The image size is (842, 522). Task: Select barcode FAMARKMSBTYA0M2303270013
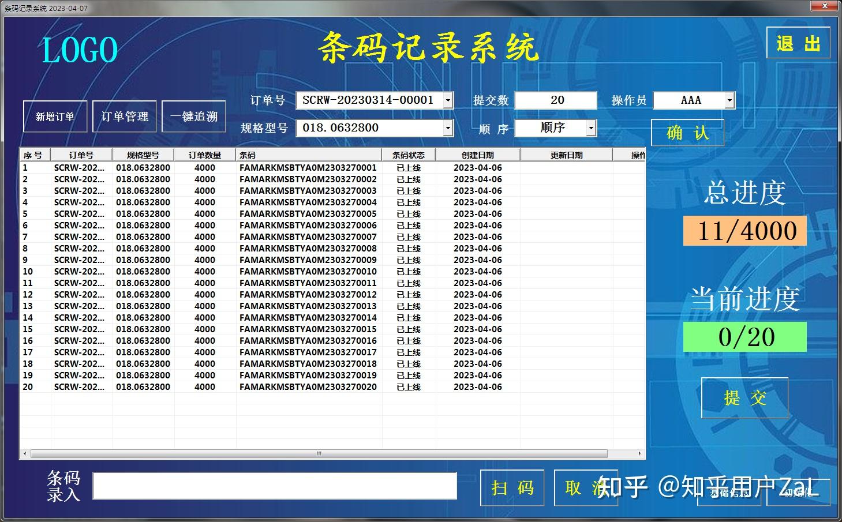(x=308, y=306)
